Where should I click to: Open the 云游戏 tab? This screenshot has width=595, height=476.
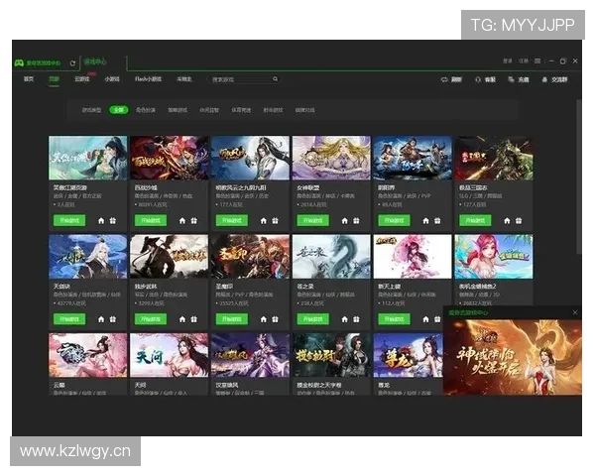point(82,79)
